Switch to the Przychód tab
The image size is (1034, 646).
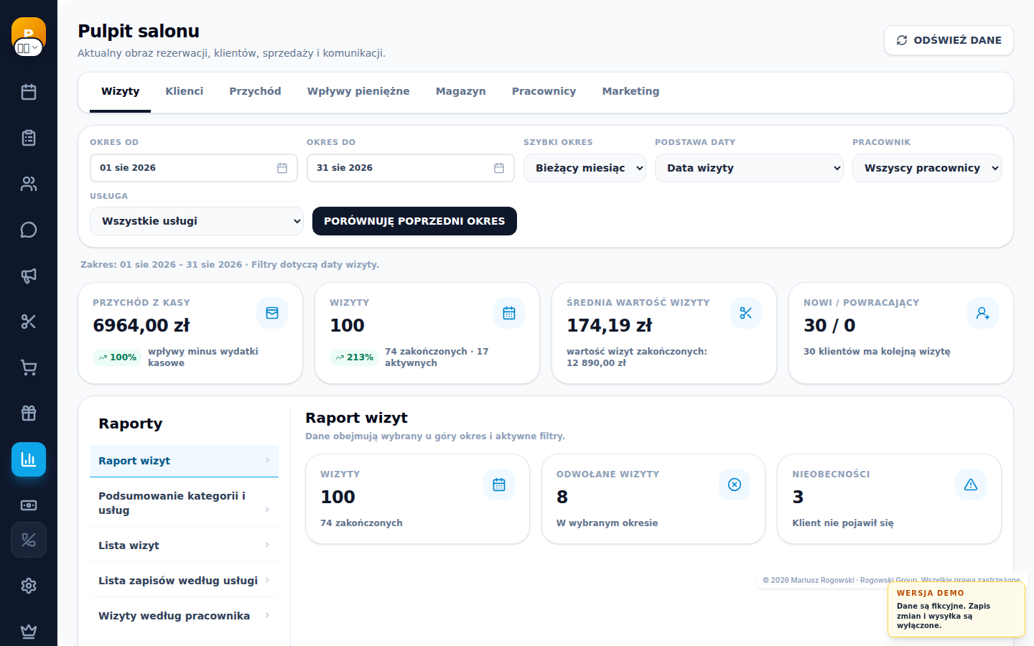(255, 91)
